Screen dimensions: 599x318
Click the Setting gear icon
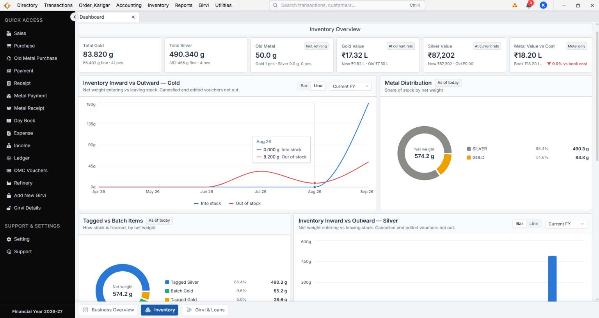tap(9, 239)
